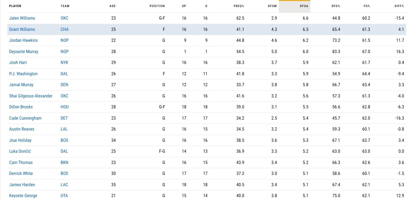411x200 pixels.
Task: Open Grant Williams player link
Action: click(x=22, y=29)
